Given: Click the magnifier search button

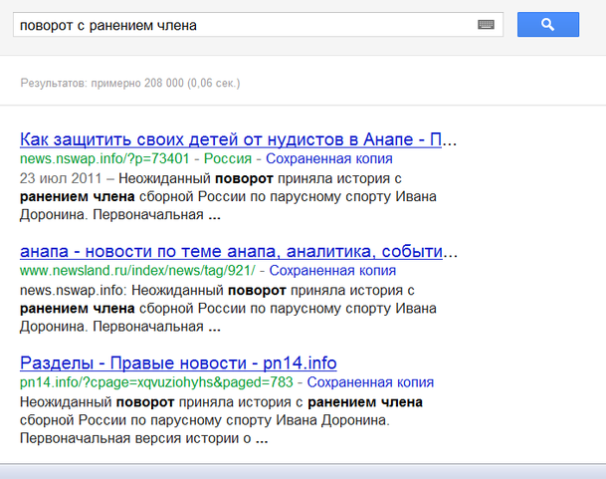Looking at the screenshot, I should [x=547, y=25].
